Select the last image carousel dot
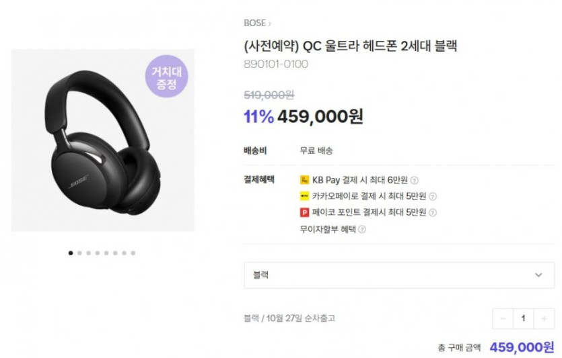 pyautogui.click(x=133, y=253)
